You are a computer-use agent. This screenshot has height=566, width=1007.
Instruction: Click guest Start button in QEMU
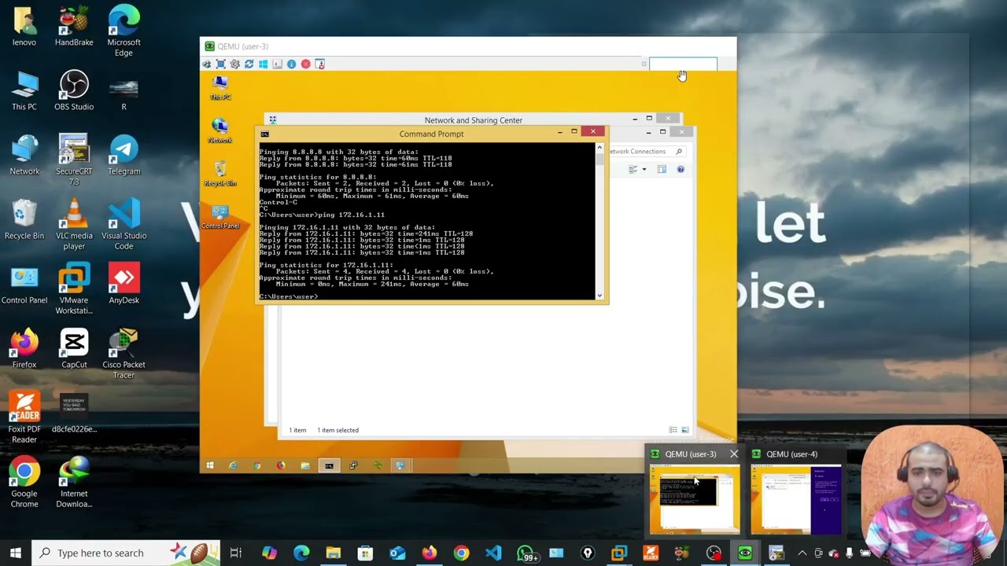click(210, 465)
